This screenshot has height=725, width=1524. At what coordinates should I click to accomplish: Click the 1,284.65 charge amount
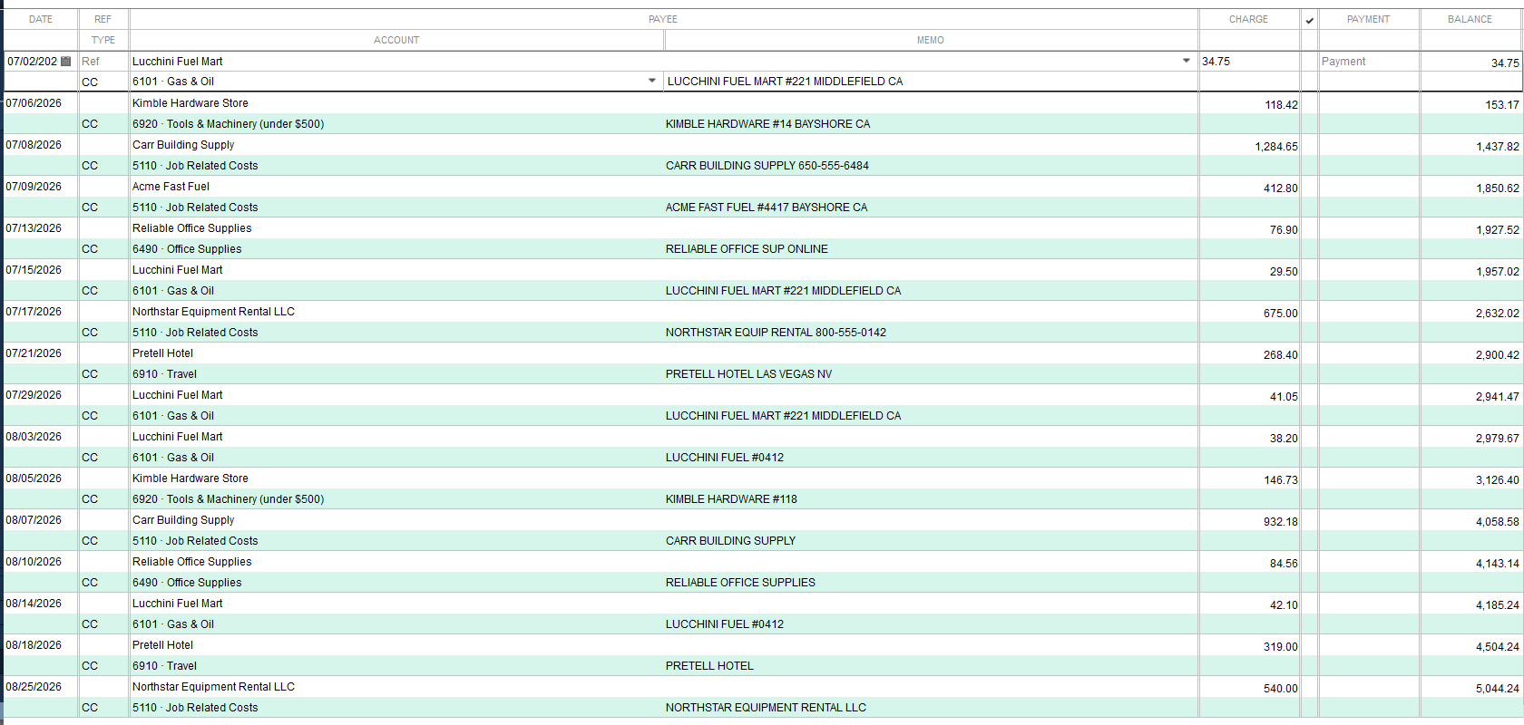coord(1276,147)
